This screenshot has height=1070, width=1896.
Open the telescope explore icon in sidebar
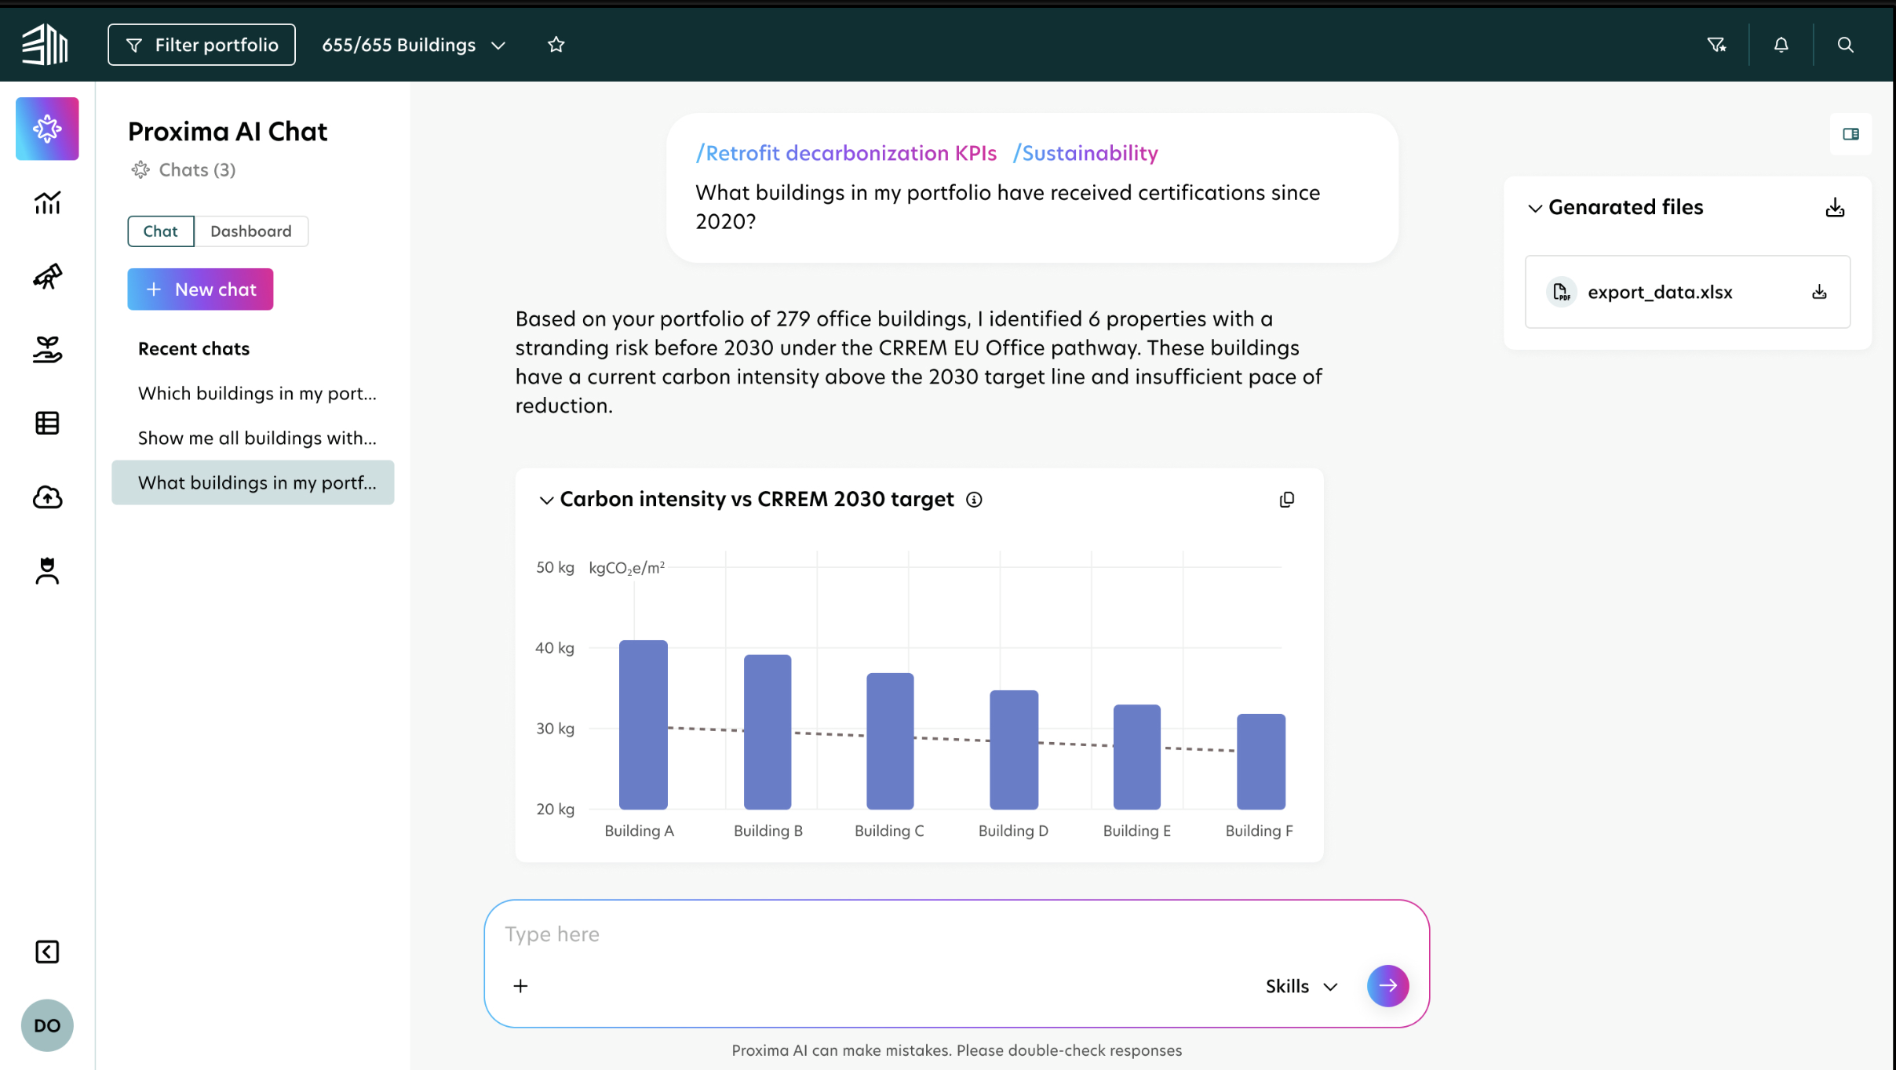pos(47,276)
